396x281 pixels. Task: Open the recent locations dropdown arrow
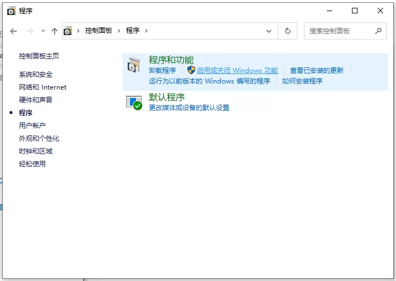pos(43,31)
